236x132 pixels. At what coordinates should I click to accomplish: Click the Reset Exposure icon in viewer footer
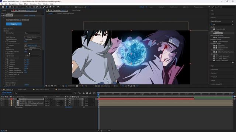point(134,86)
